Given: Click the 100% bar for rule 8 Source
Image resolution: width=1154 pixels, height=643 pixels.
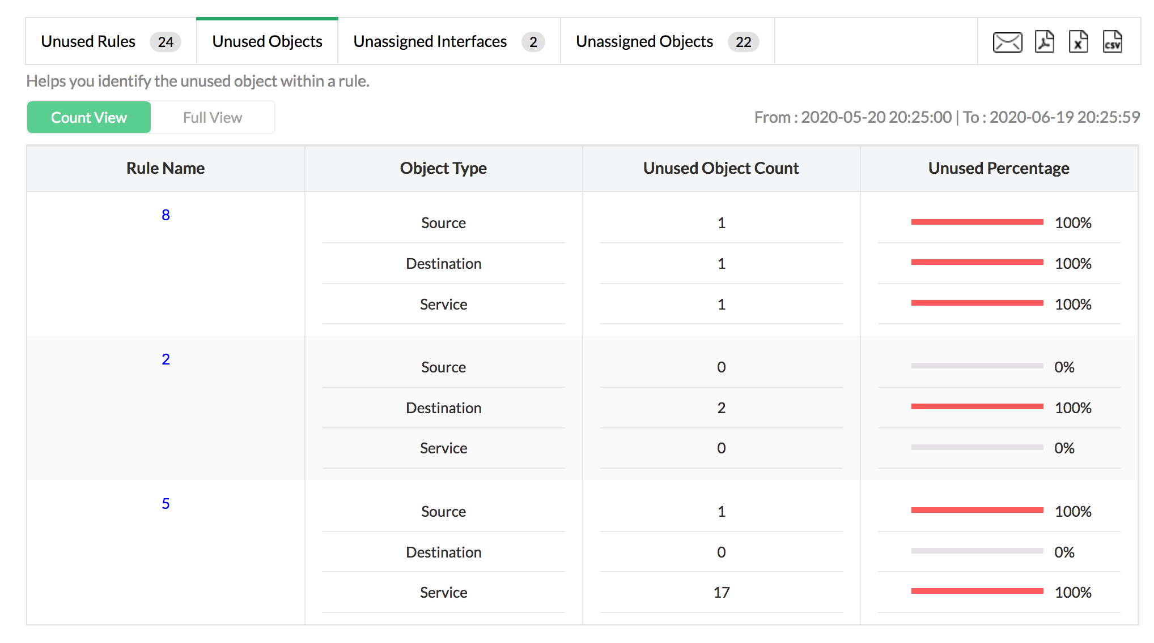Looking at the screenshot, I should click(977, 222).
